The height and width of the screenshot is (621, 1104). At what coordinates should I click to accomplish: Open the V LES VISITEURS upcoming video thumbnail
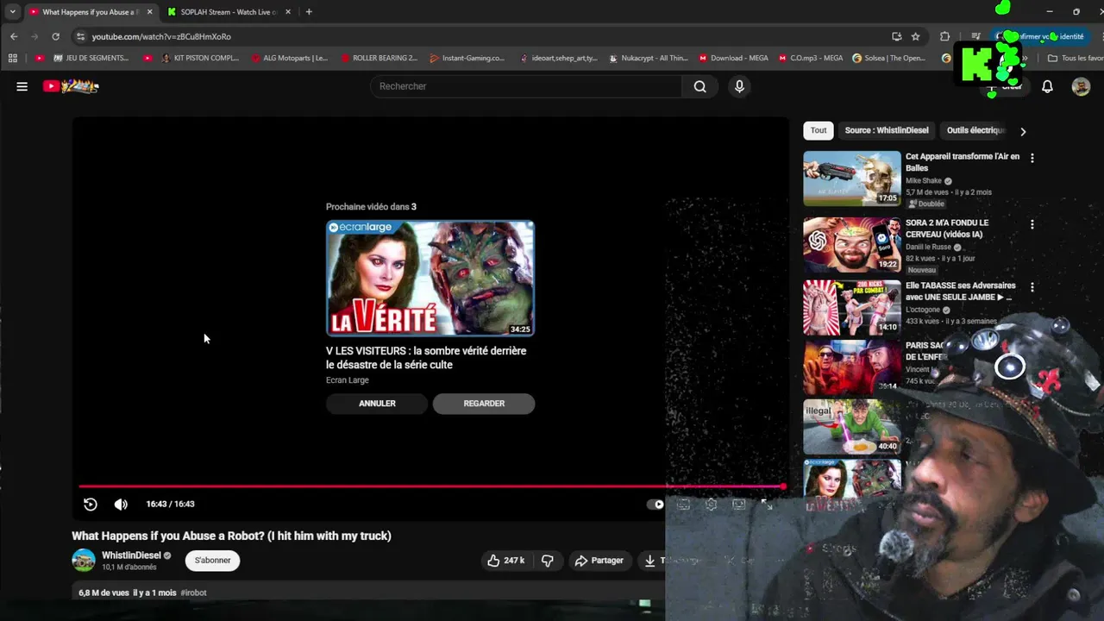coord(430,278)
